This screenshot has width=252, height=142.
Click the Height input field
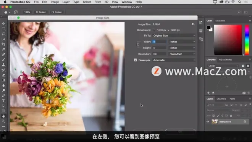click(x=159, y=48)
